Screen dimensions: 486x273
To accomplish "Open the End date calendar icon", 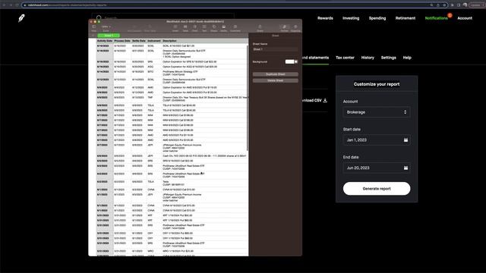I will (x=406, y=168).
